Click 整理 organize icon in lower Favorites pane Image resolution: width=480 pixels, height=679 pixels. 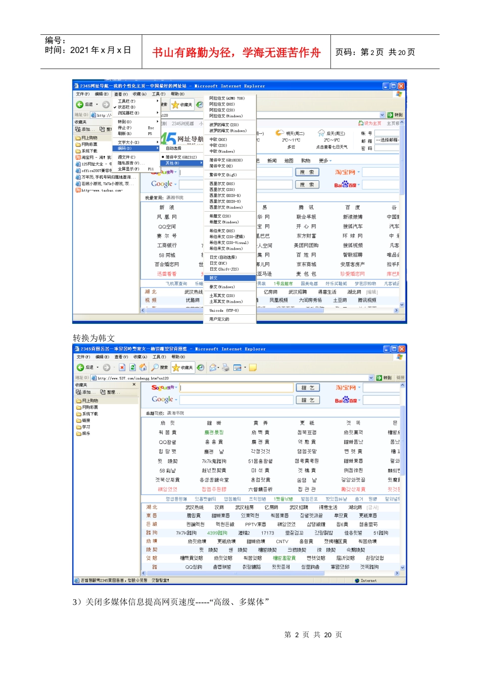(103, 392)
